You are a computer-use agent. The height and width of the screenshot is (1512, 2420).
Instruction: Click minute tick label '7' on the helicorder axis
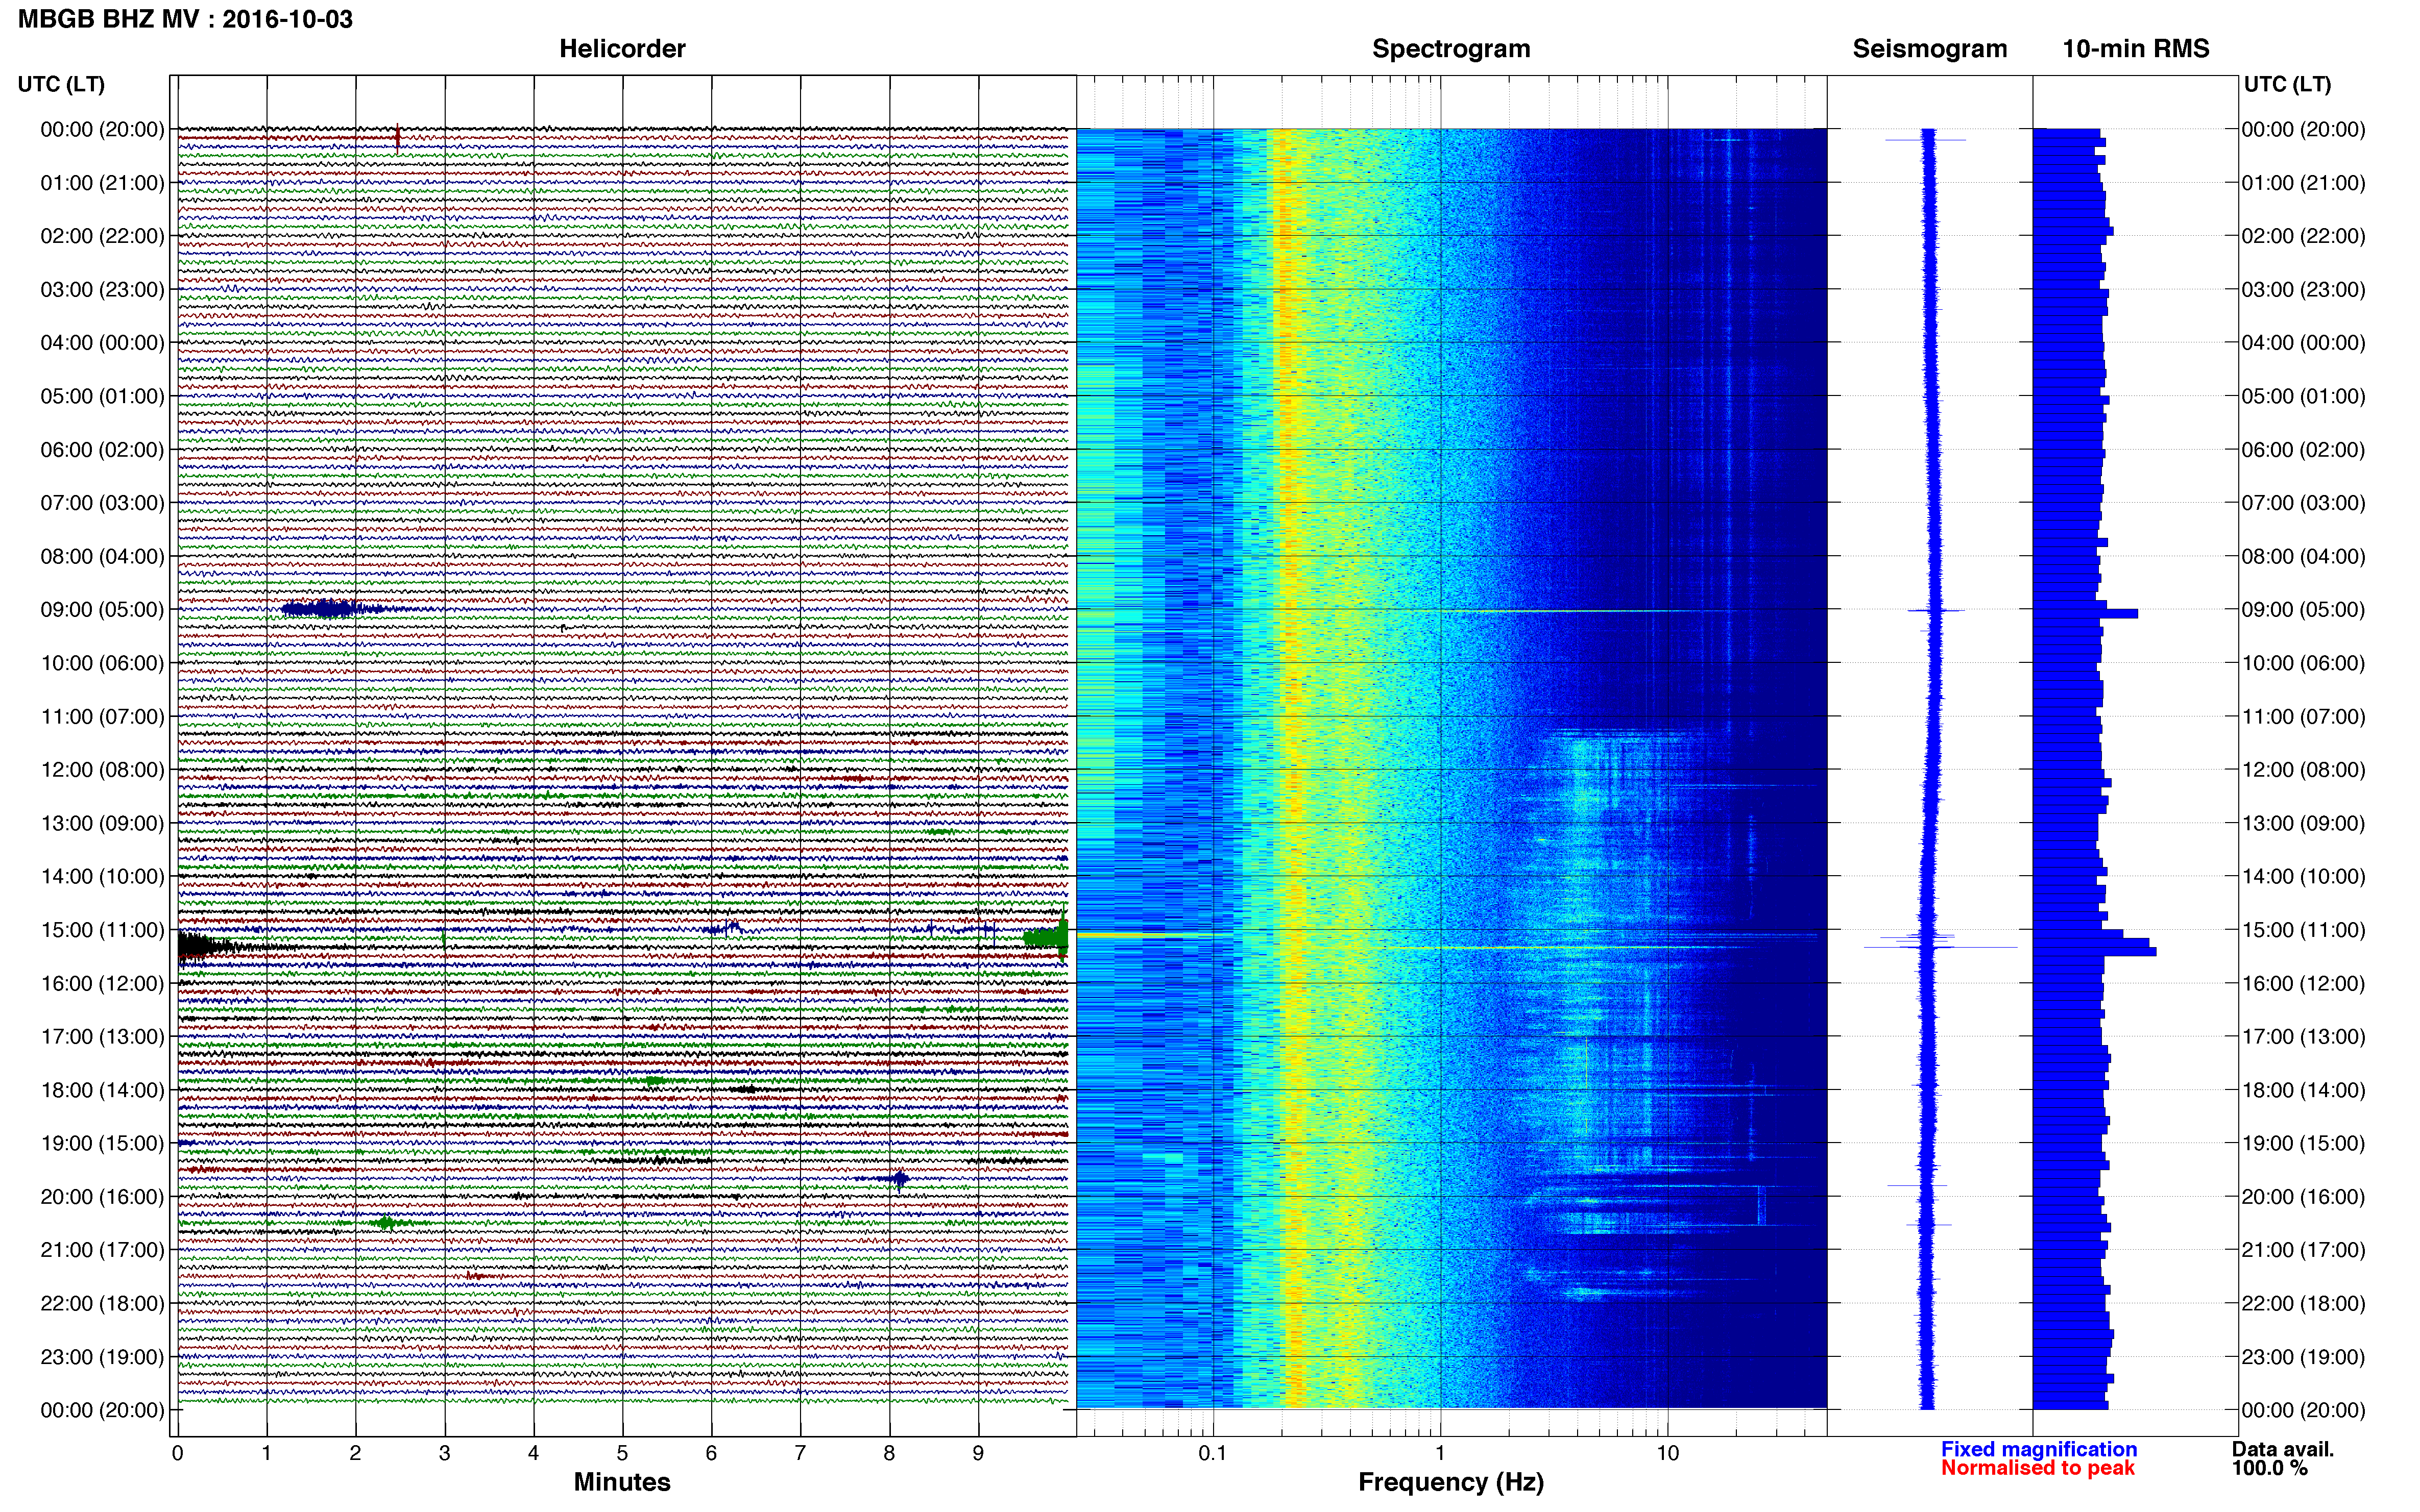[x=801, y=1454]
